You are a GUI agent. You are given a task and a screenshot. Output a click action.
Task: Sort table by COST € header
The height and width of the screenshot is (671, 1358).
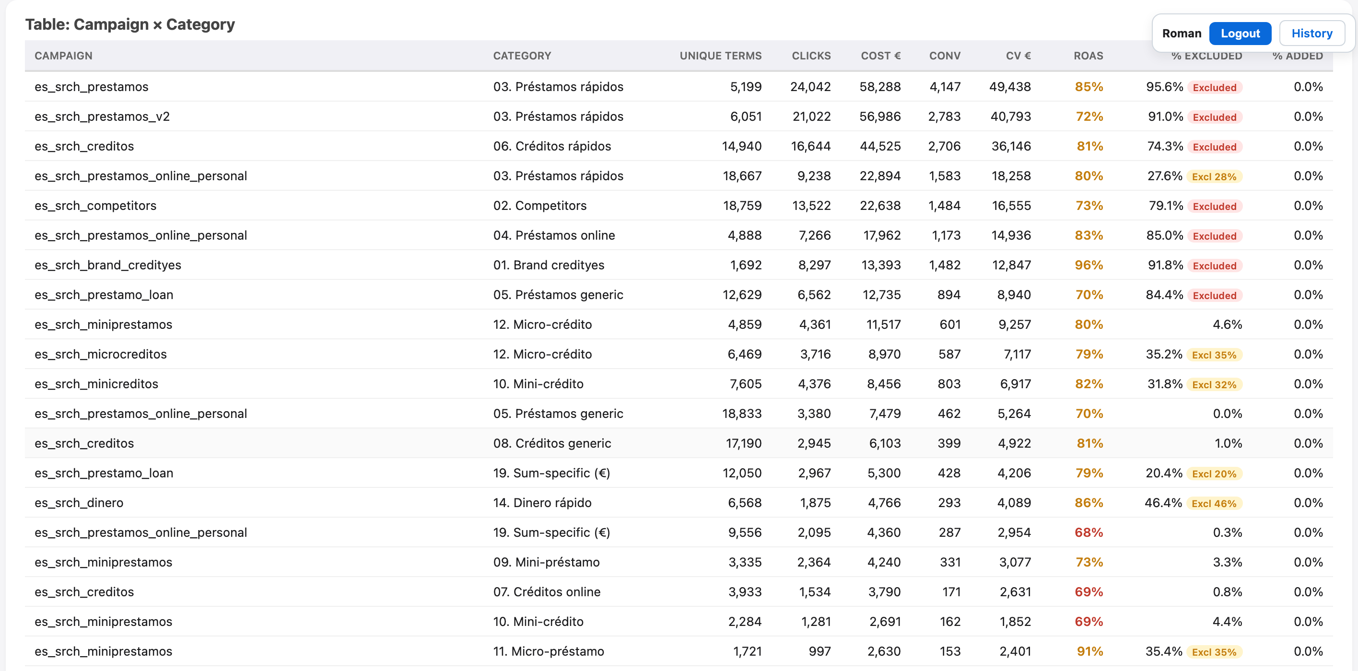click(880, 55)
